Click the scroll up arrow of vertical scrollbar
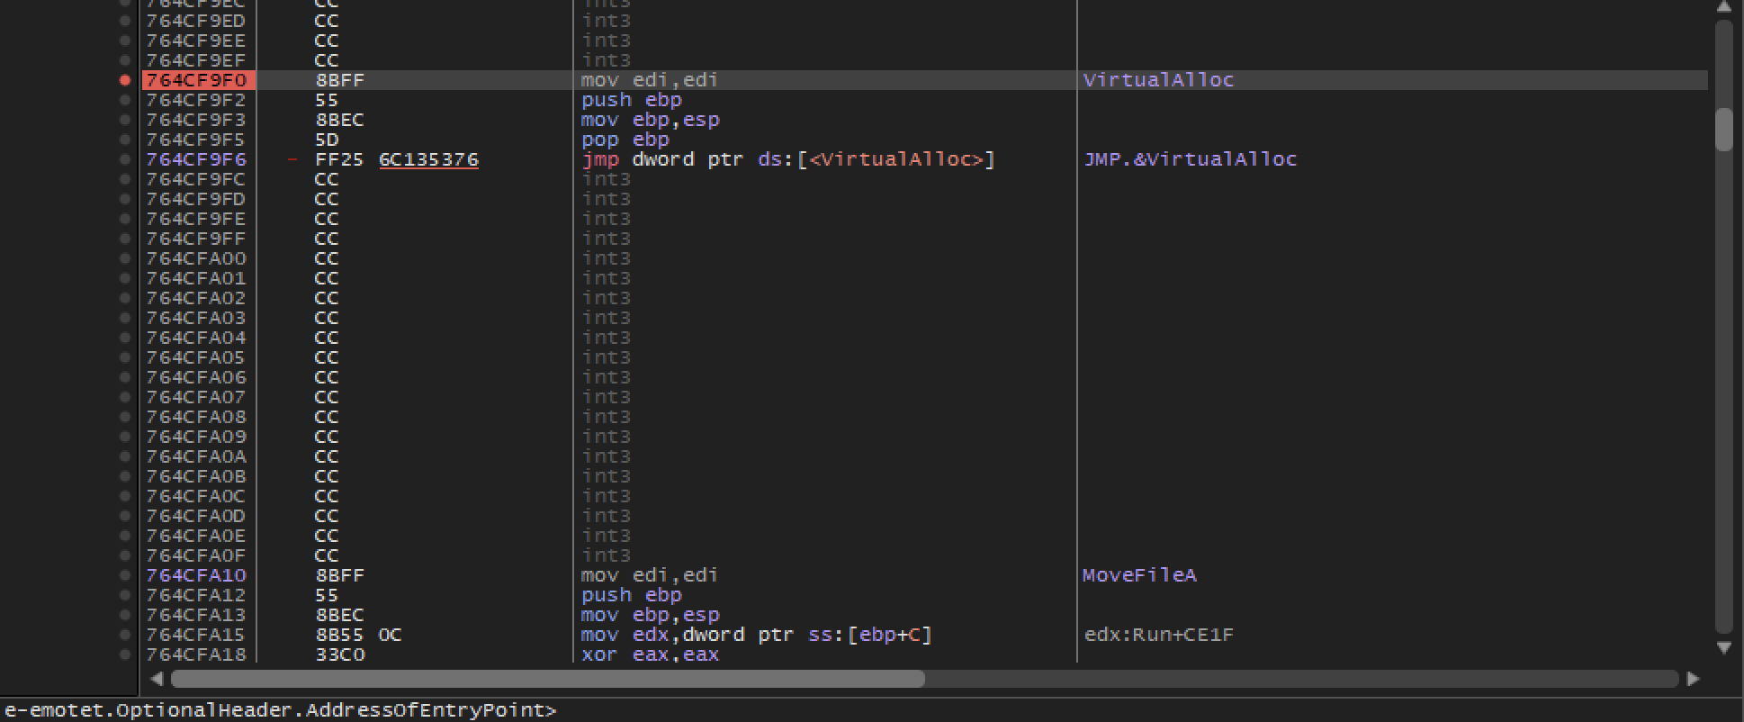Screen dimensions: 1744x722 [x=1723, y=7]
